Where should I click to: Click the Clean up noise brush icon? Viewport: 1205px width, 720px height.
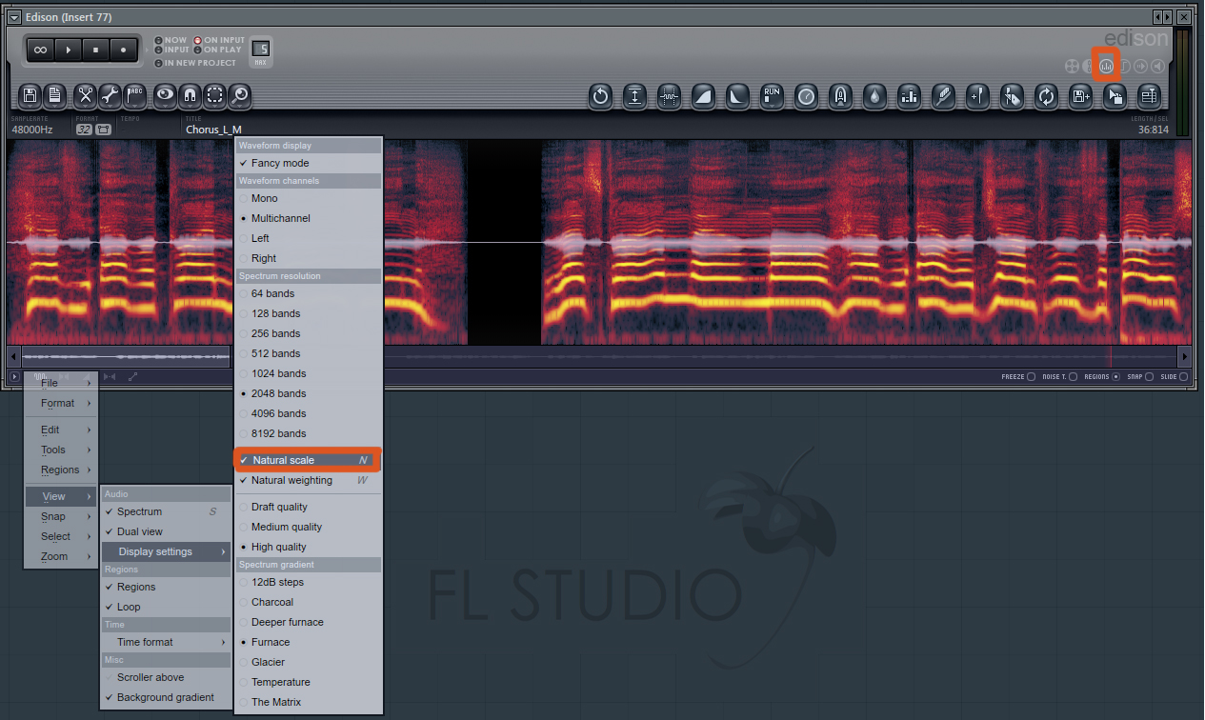pyautogui.click(x=943, y=95)
